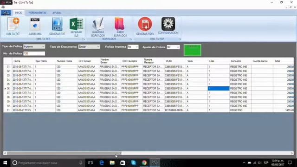Expand BORRADOR group launcher
This screenshot has width=297, height=167.
(131, 39)
